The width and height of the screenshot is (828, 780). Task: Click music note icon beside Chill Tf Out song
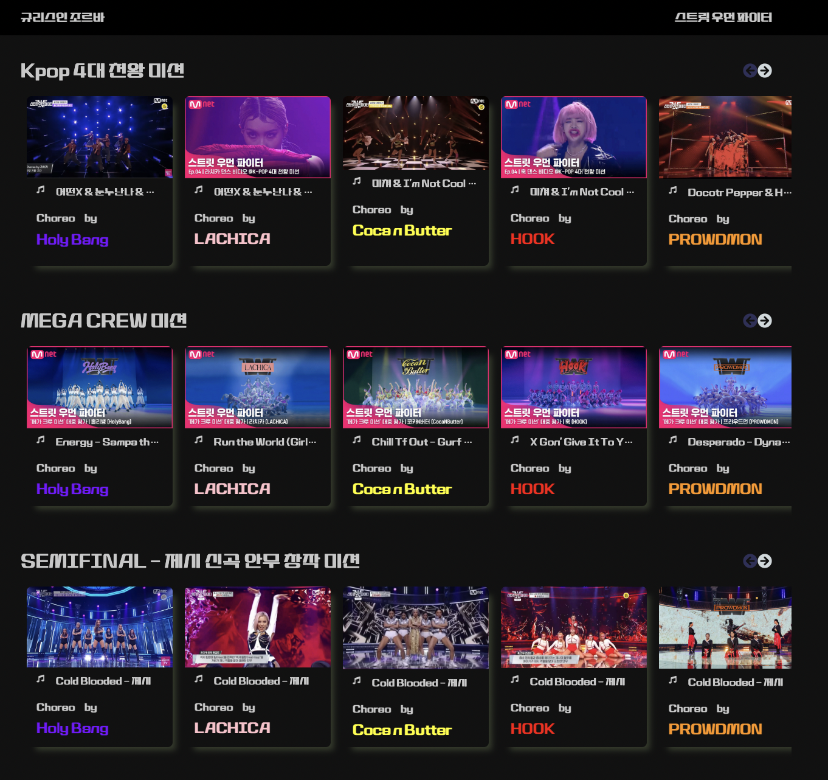357,439
